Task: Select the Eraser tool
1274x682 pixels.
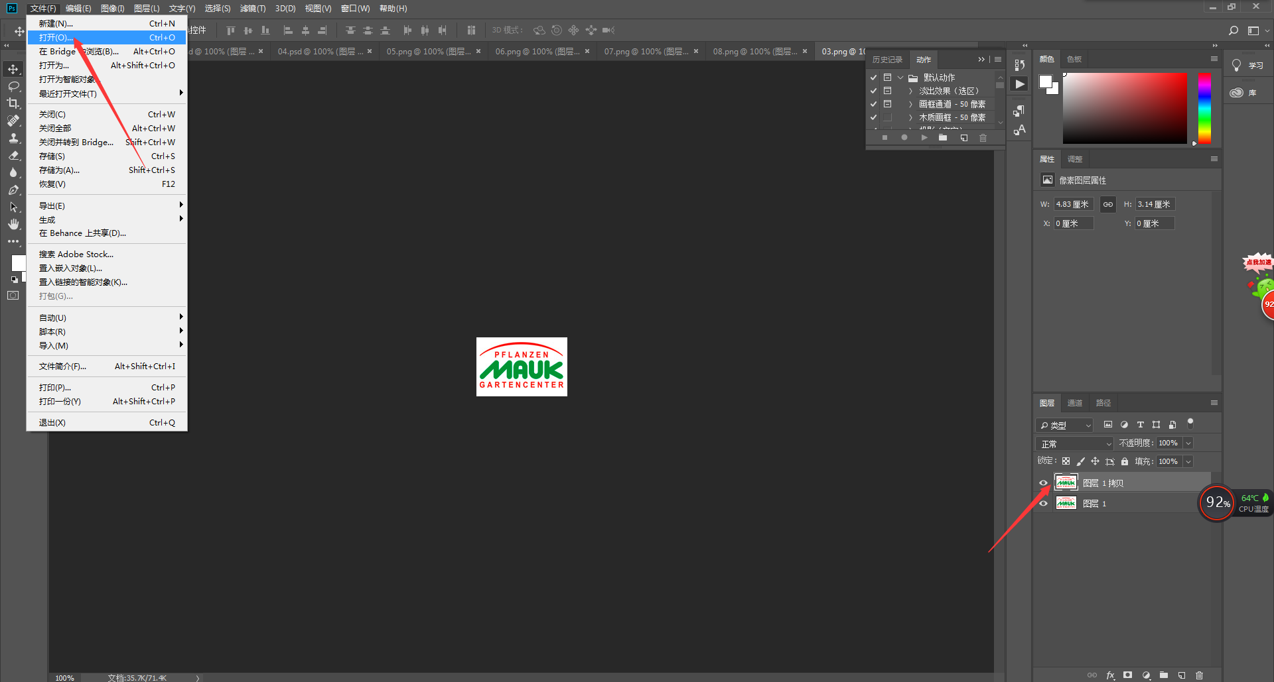Action: [x=13, y=155]
